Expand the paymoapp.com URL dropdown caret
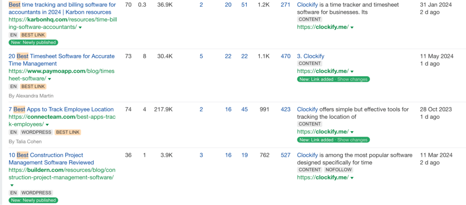The height and width of the screenshot is (205, 466). pos(50,79)
